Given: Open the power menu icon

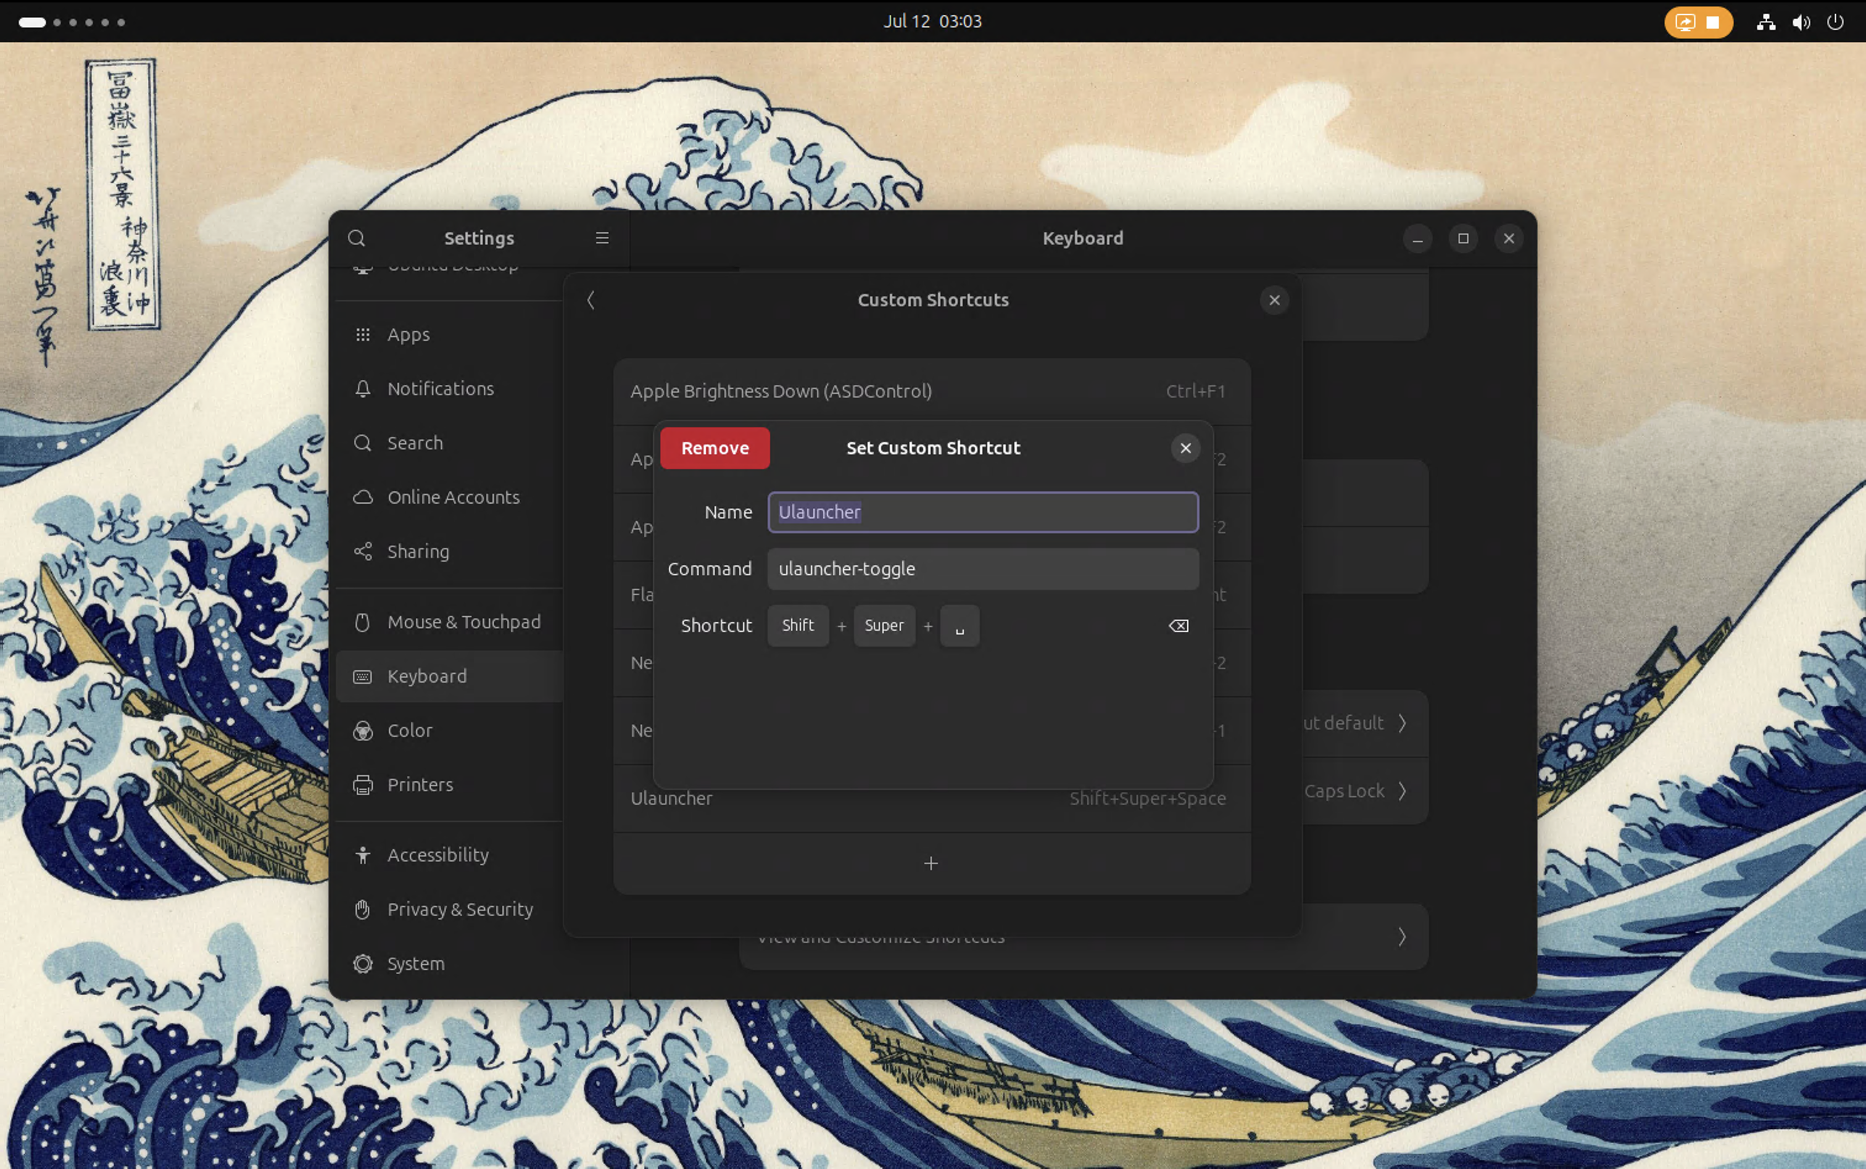Looking at the screenshot, I should point(1835,22).
